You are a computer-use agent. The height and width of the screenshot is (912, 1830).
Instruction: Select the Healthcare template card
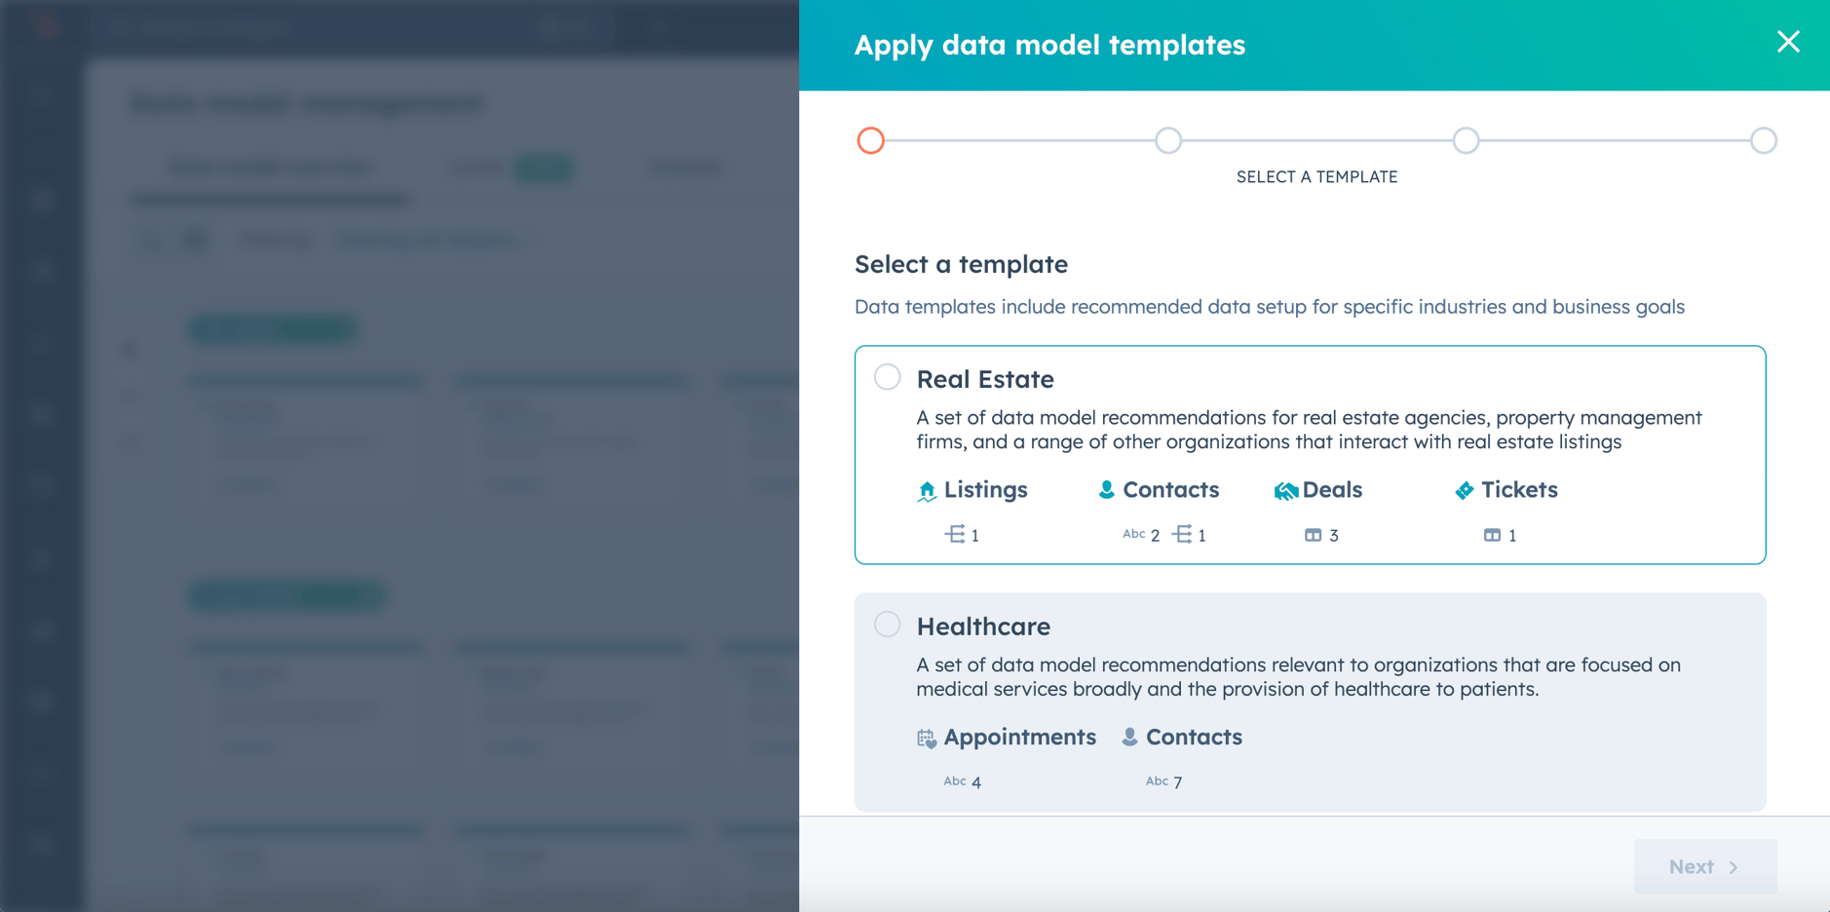[x=1310, y=702]
